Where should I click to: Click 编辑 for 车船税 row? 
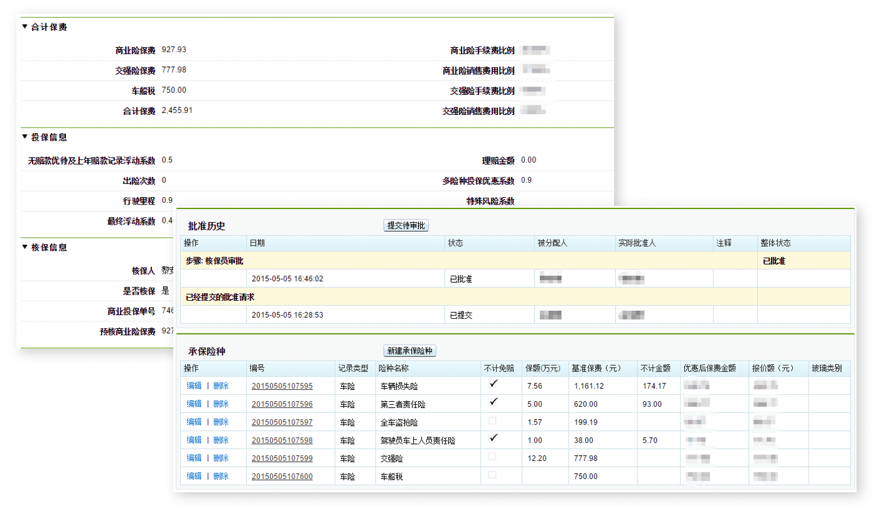194,476
